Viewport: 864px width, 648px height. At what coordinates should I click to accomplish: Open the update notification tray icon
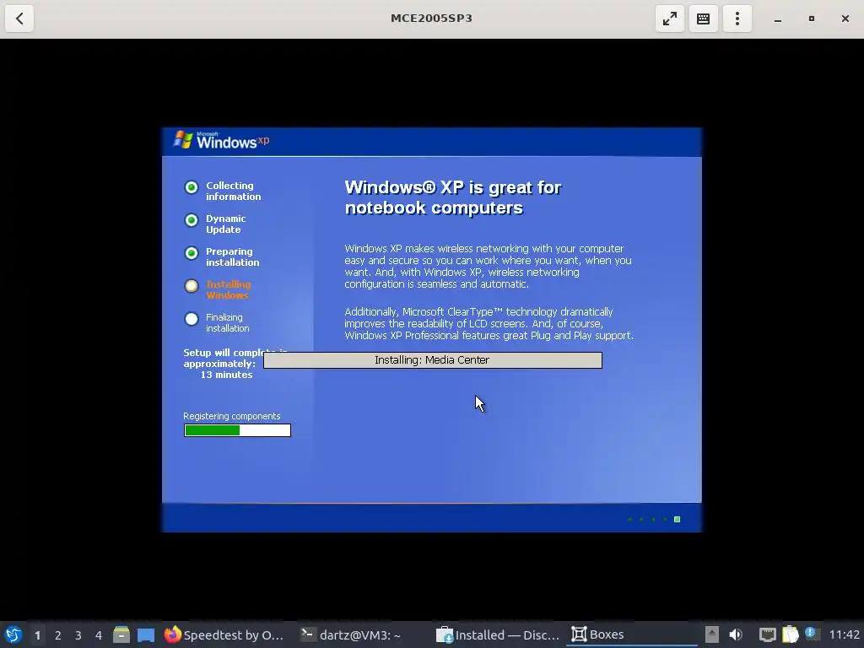pyautogui.click(x=811, y=634)
